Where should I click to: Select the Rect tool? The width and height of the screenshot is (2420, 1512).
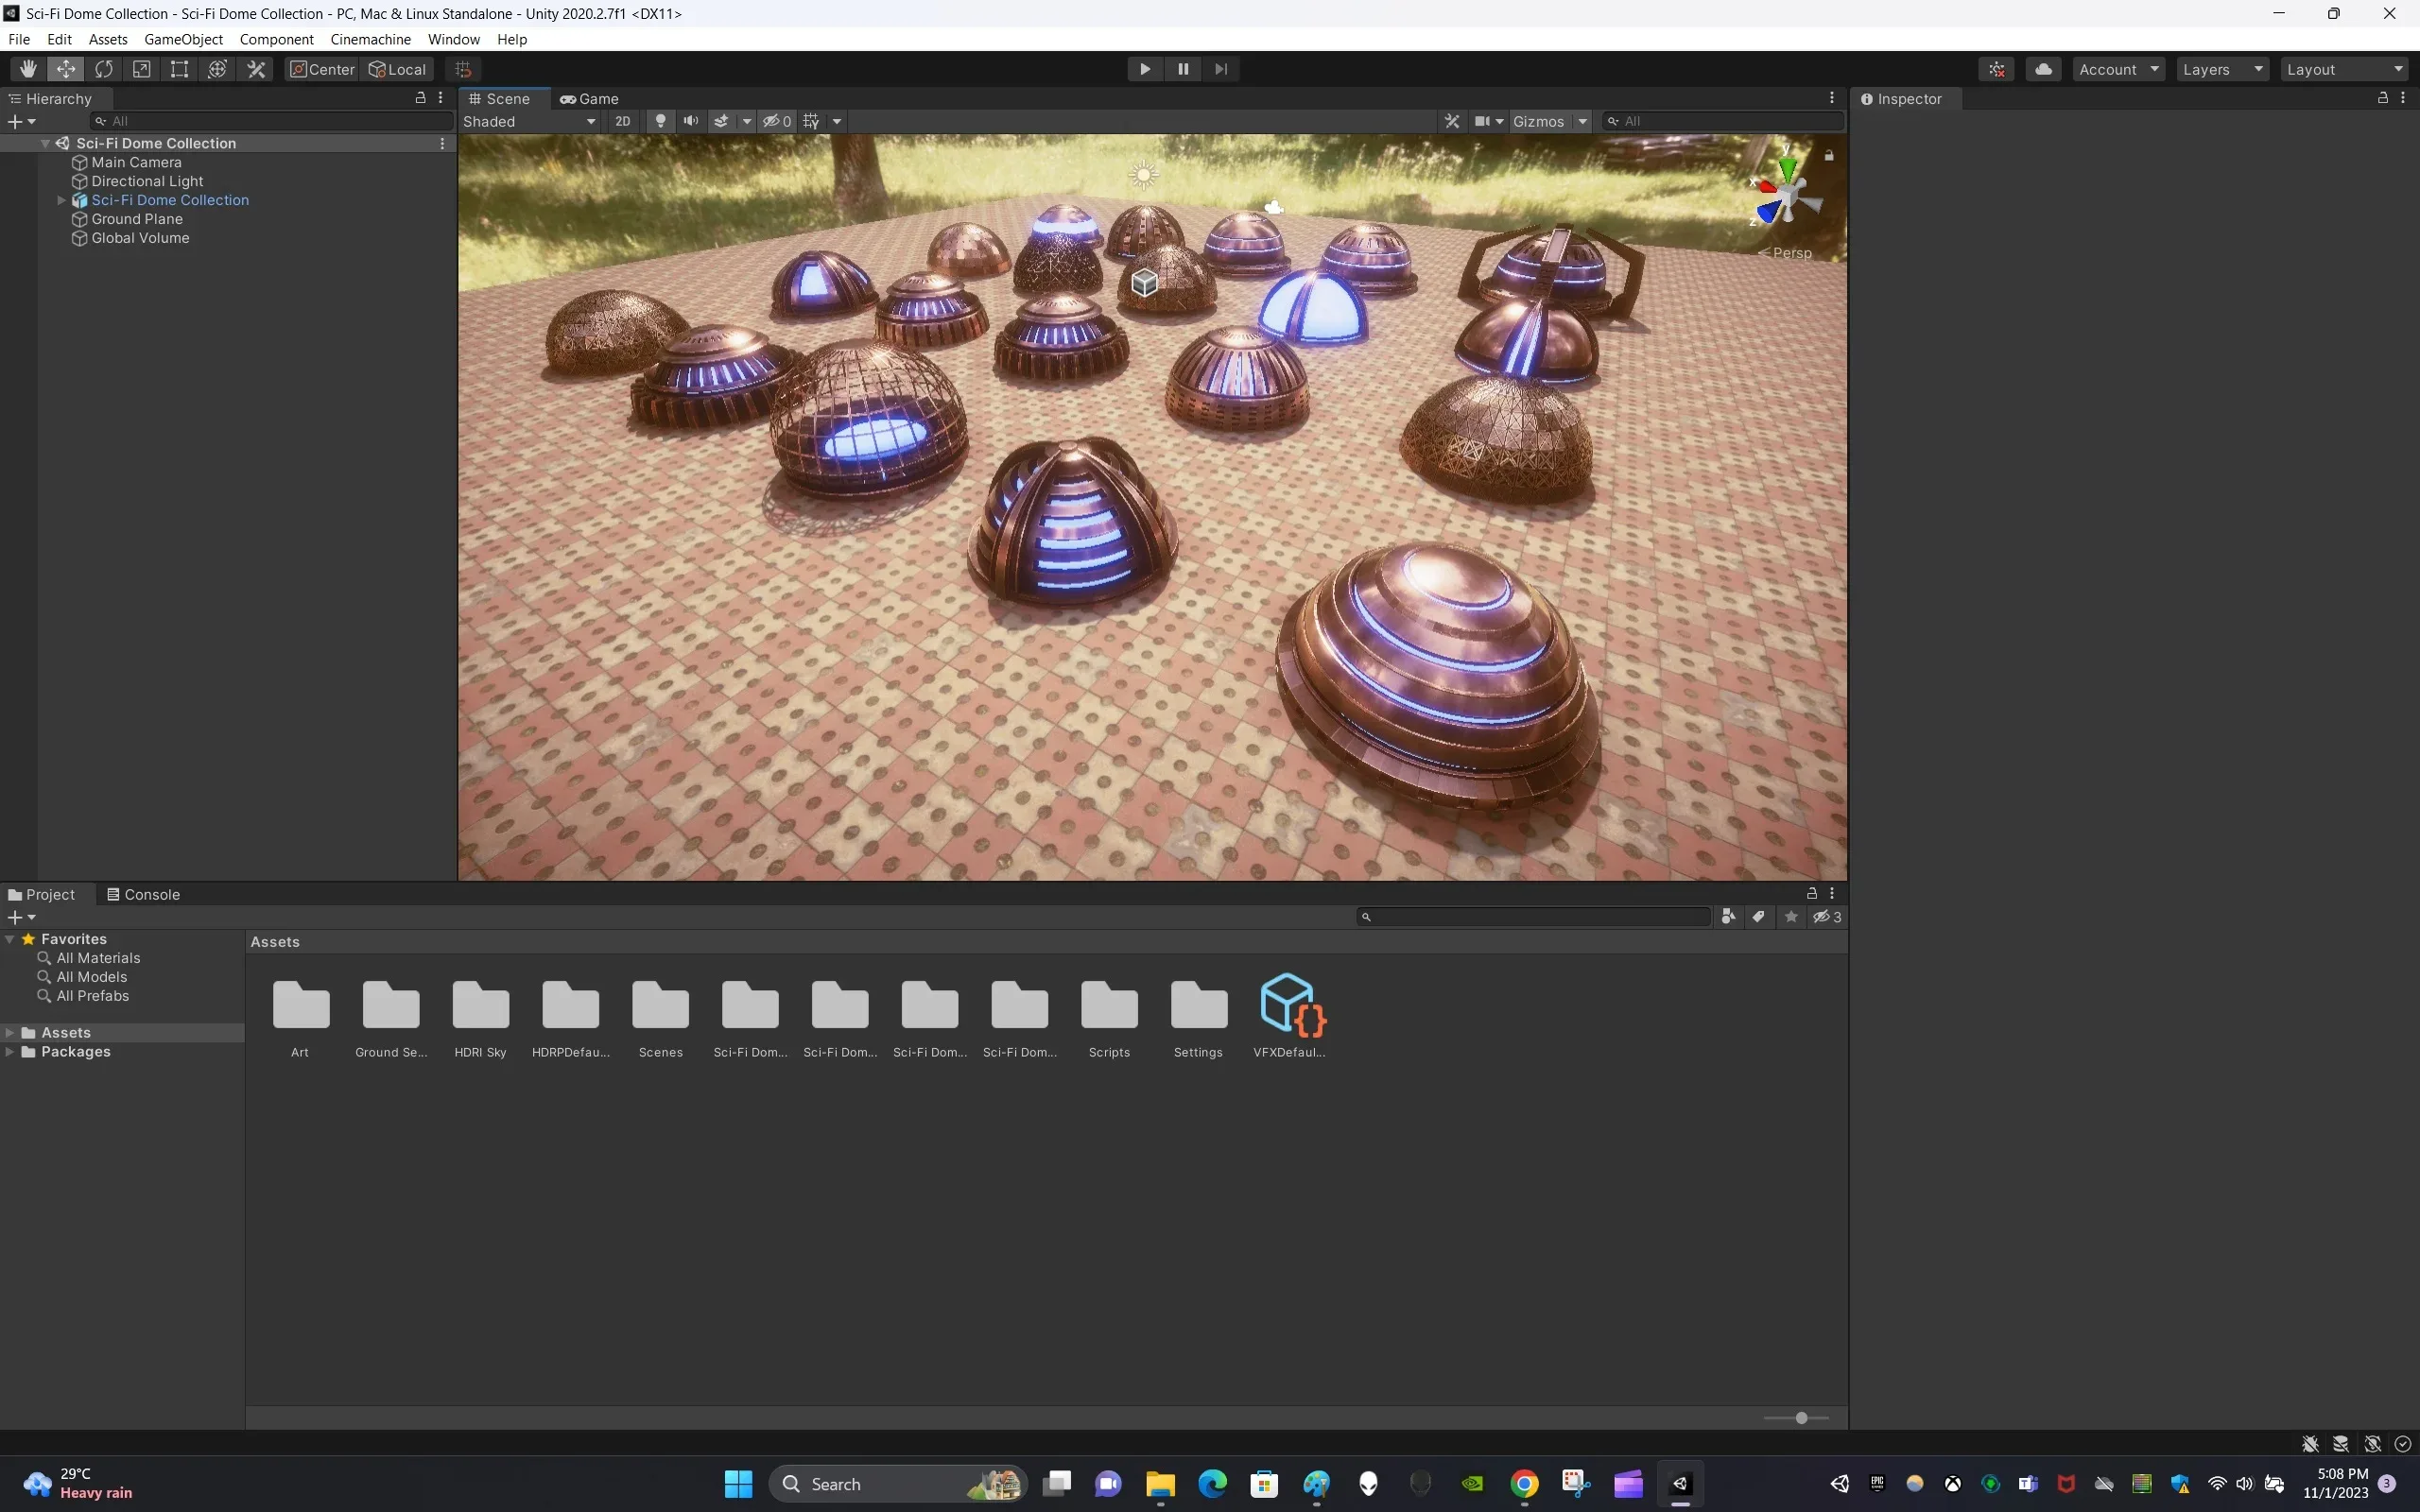click(x=180, y=69)
